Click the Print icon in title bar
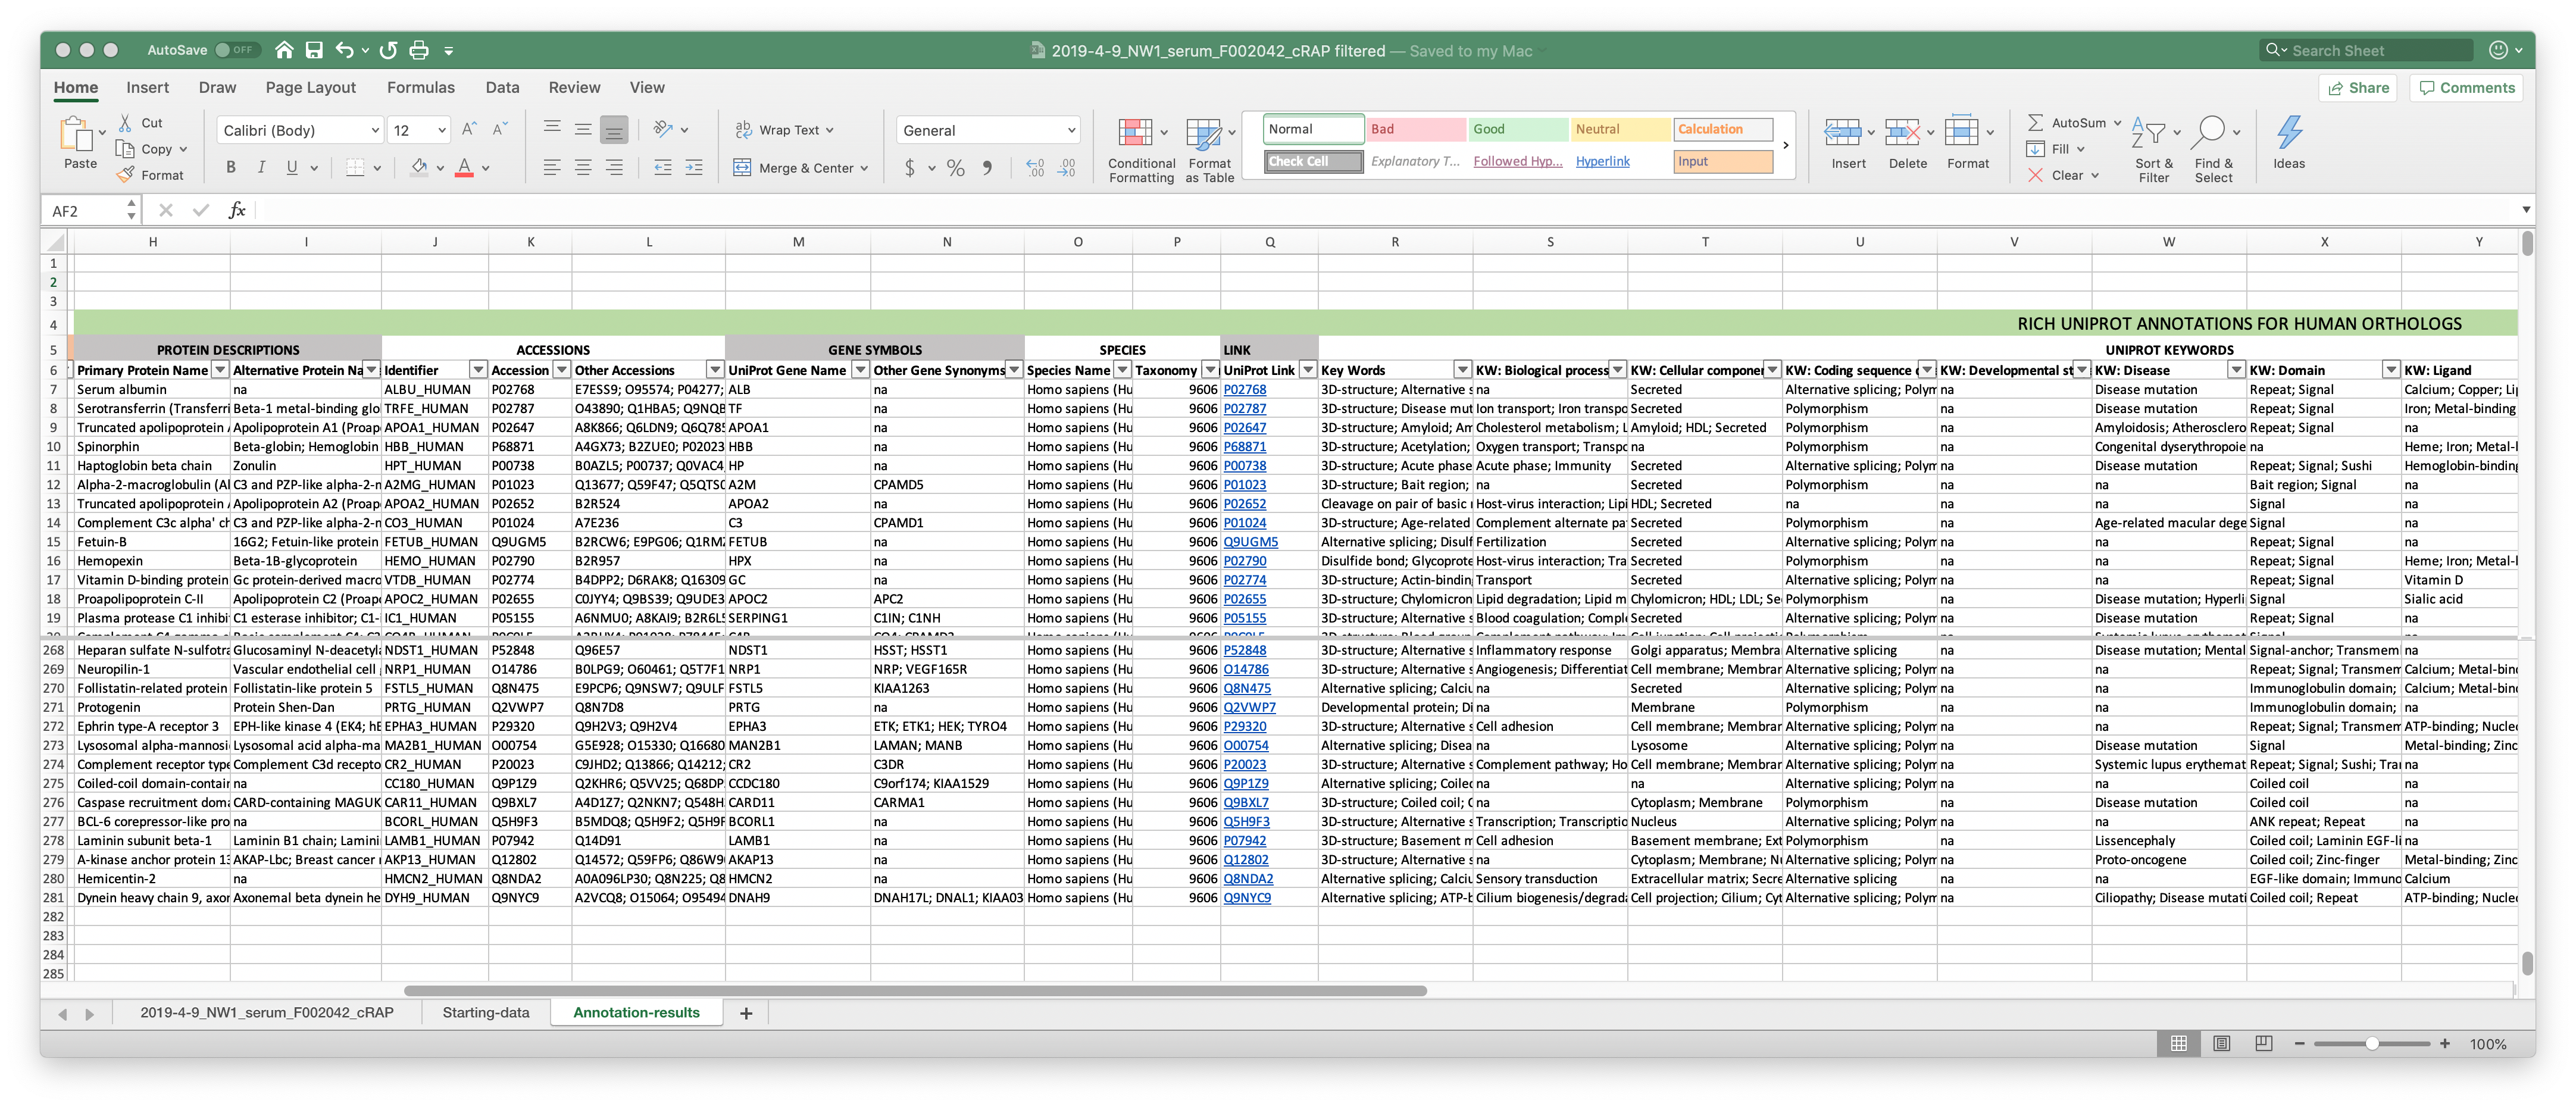Screen dimensions: 2576x1107 pyautogui.click(x=419, y=50)
